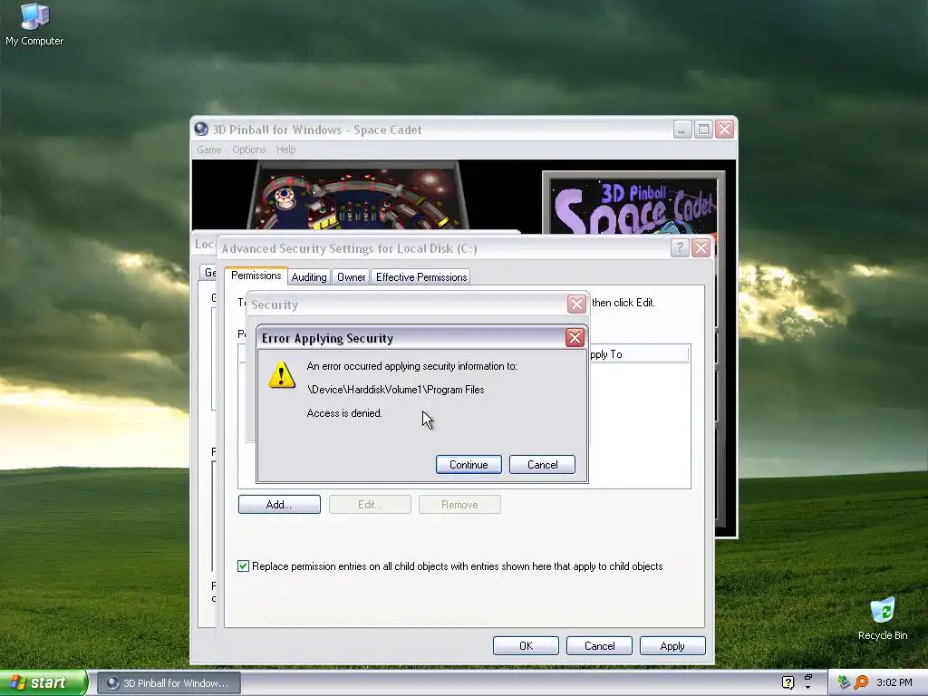
Task: Click the warning icon in the error dialog
Action: (x=282, y=375)
